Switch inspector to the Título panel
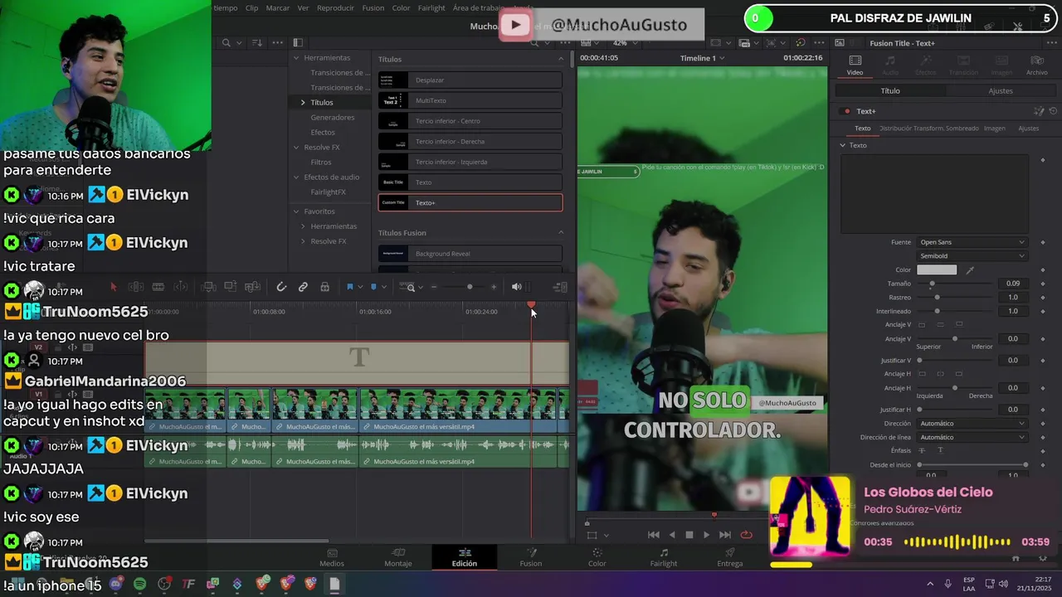This screenshot has height=597, width=1062. [890, 90]
